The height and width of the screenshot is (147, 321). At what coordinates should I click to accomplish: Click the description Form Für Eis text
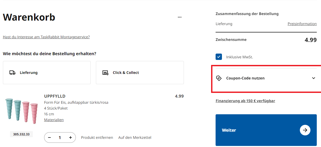76,102
